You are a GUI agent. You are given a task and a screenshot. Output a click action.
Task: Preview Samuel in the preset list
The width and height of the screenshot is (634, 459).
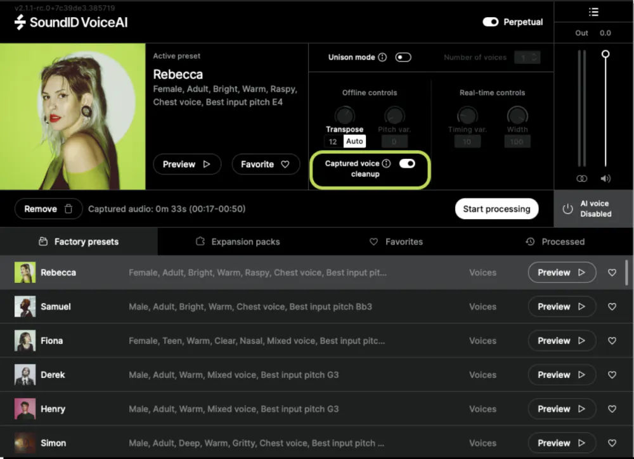point(562,306)
